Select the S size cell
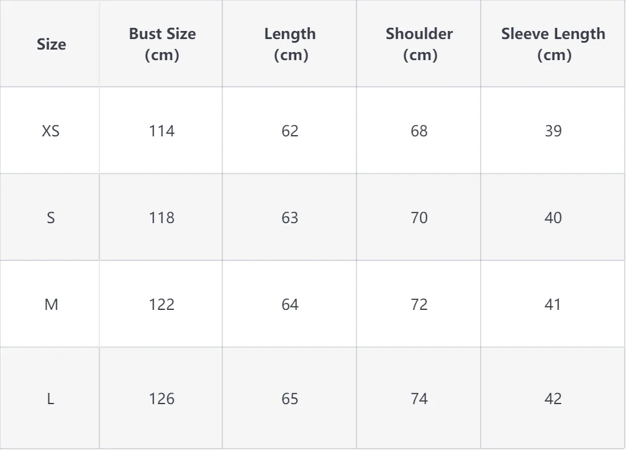 51,218
